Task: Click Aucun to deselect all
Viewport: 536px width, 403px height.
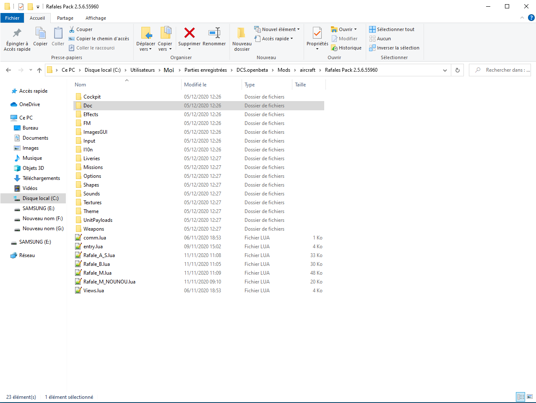Action: point(380,39)
